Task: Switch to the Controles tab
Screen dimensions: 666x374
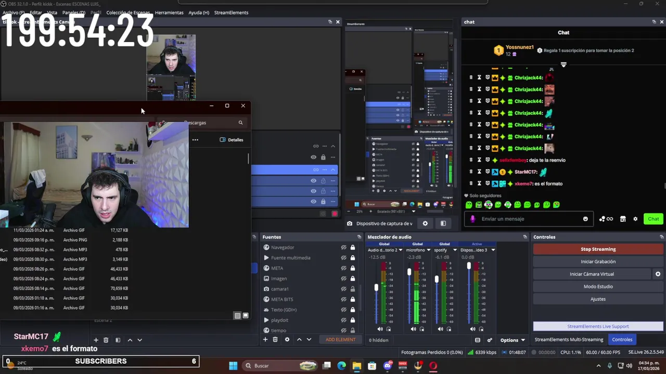Action: click(622, 340)
